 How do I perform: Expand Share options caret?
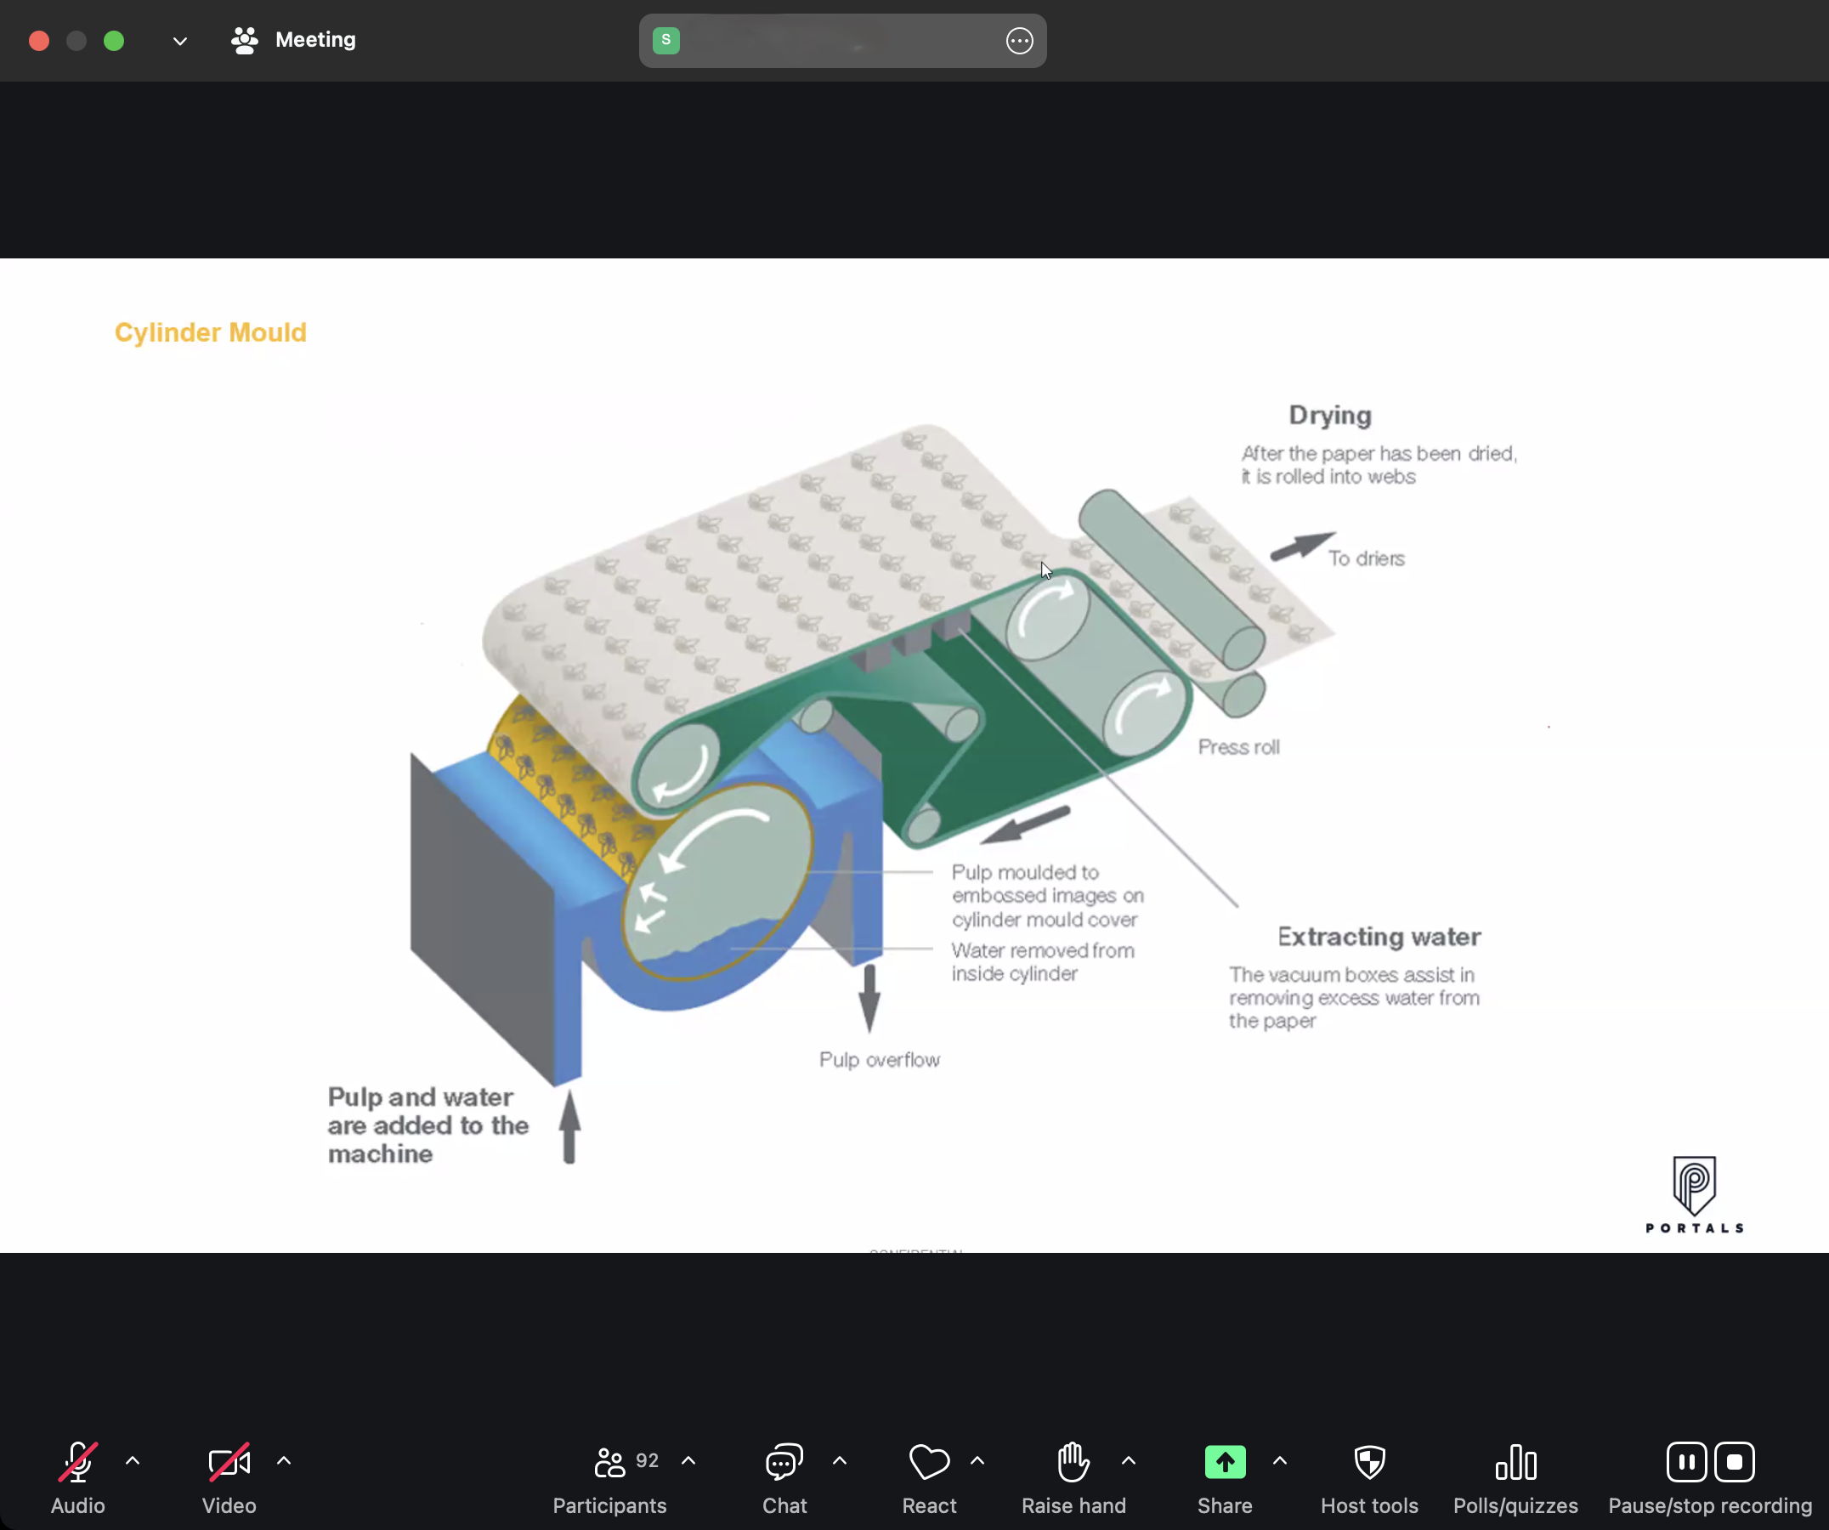tap(1279, 1461)
